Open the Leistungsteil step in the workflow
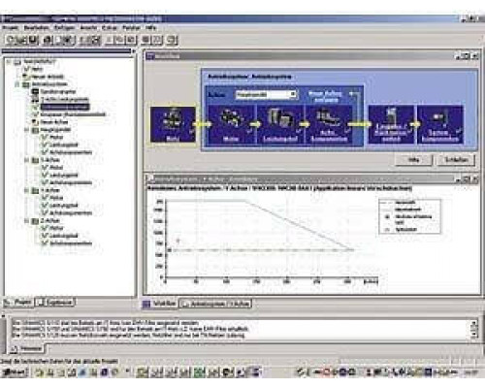This screenshot has height=388, width=485. click(280, 125)
